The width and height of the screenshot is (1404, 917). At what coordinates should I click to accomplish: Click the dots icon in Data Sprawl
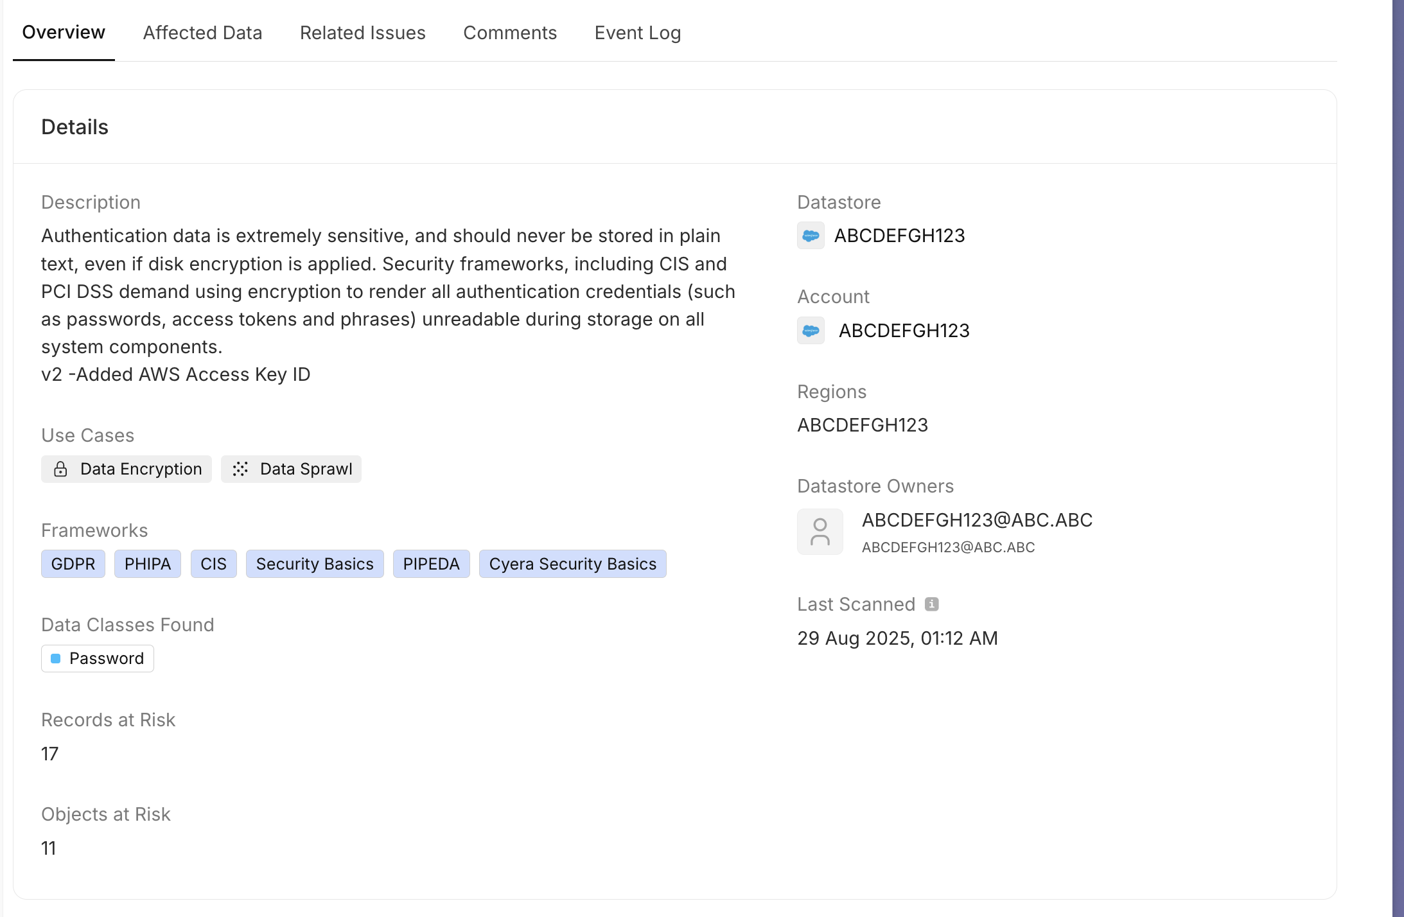[240, 469]
